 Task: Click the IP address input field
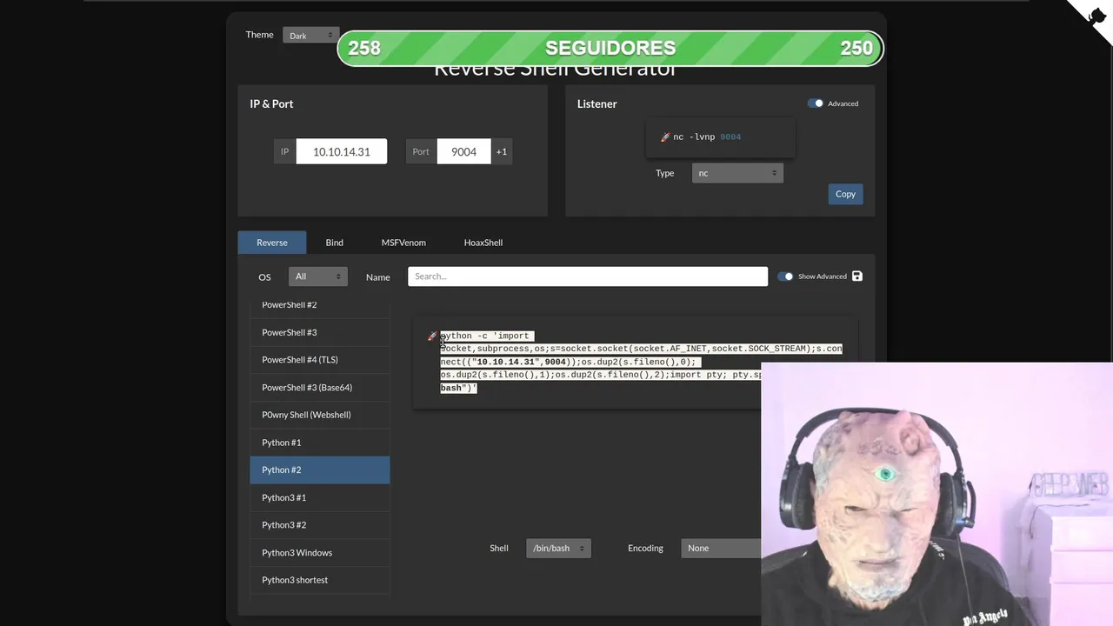click(342, 151)
